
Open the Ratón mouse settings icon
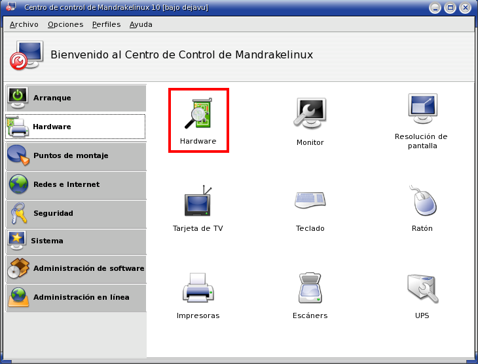point(423,200)
